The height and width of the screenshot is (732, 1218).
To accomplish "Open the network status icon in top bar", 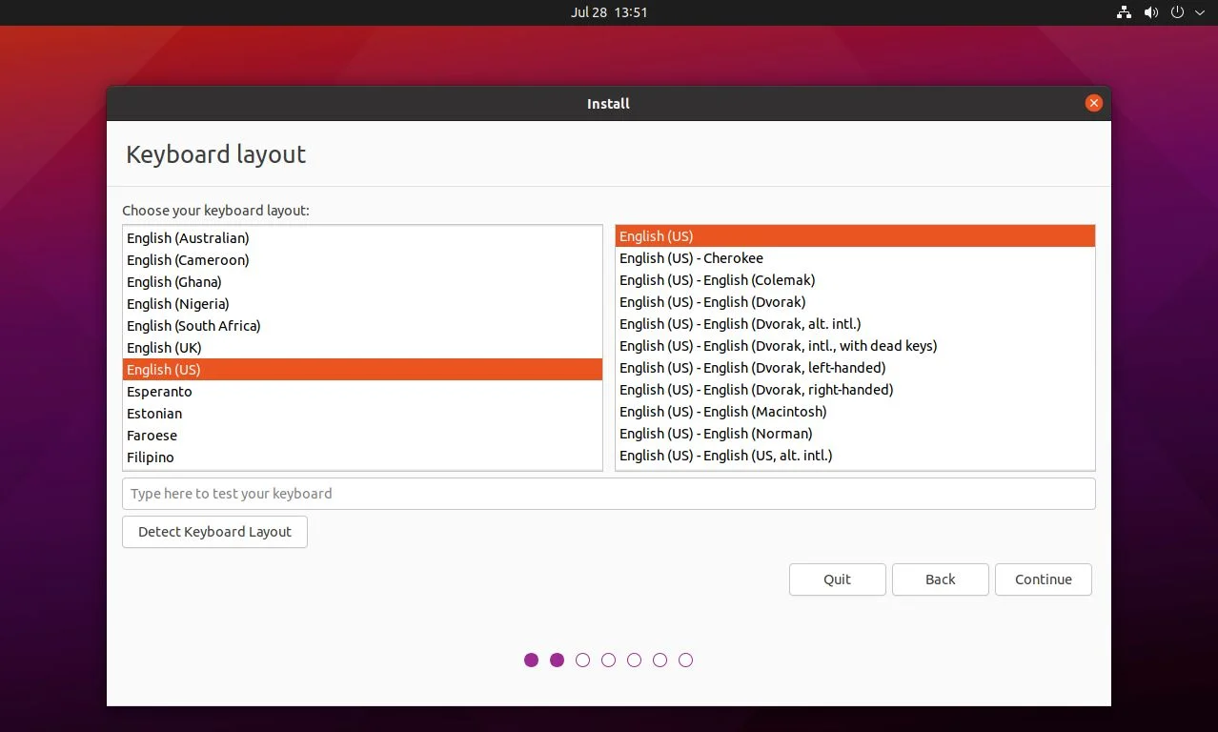I will [x=1124, y=12].
